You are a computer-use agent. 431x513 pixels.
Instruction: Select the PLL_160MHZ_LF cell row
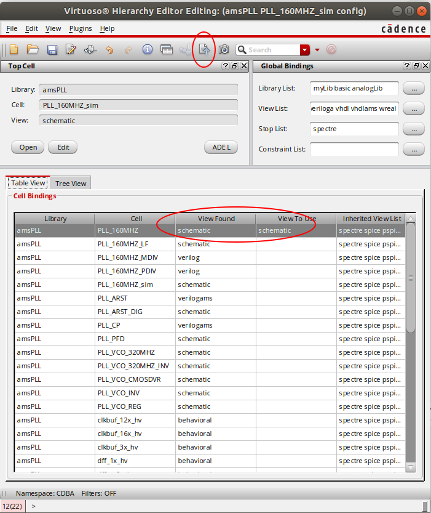[210, 244]
